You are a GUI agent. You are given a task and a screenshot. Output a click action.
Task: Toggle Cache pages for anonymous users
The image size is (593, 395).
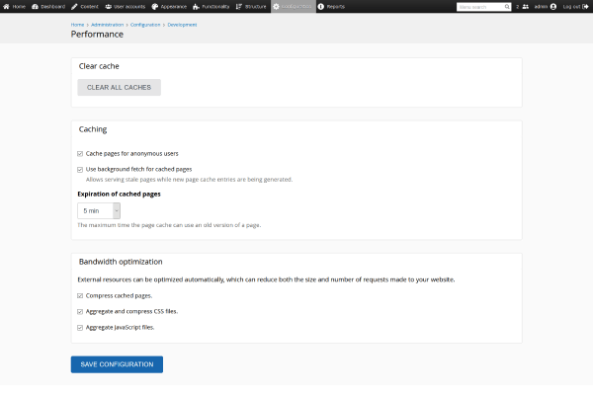80,153
